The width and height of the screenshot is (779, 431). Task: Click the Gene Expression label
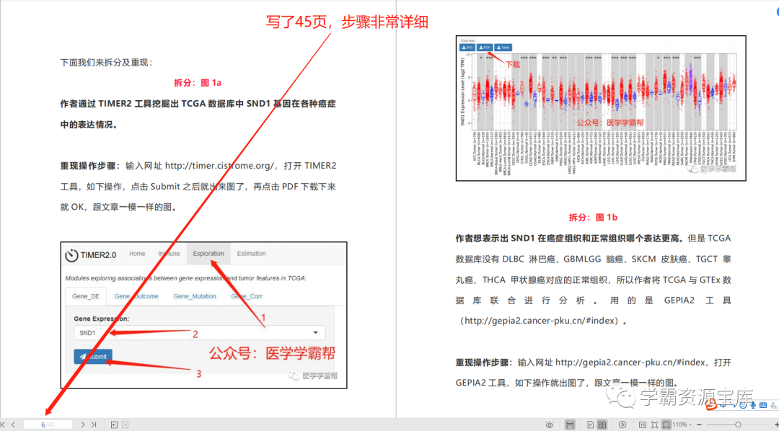(102, 319)
